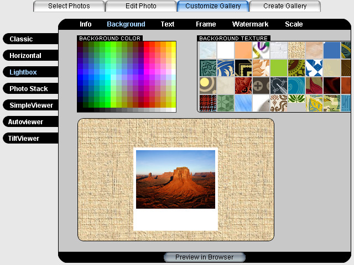
Task: Pick the purple and green ribbon texture
Action: [x=261, y=50]
